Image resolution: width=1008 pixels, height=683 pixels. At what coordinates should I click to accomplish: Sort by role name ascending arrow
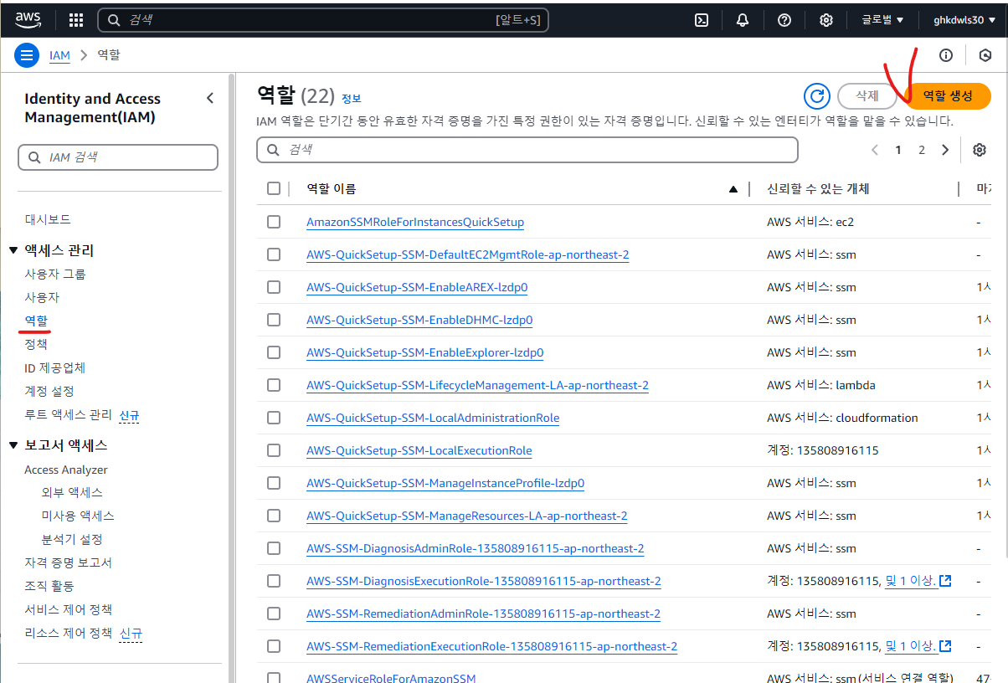click(733, 189)
